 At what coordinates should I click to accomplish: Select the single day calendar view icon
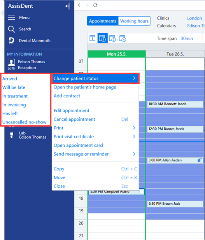92,38
